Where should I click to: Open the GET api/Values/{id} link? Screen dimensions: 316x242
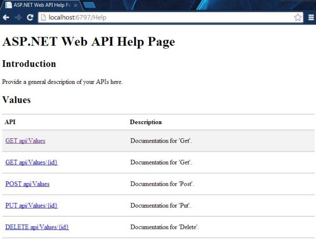point(32,162)
